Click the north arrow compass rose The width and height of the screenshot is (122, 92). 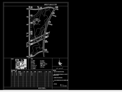[60, 63]
